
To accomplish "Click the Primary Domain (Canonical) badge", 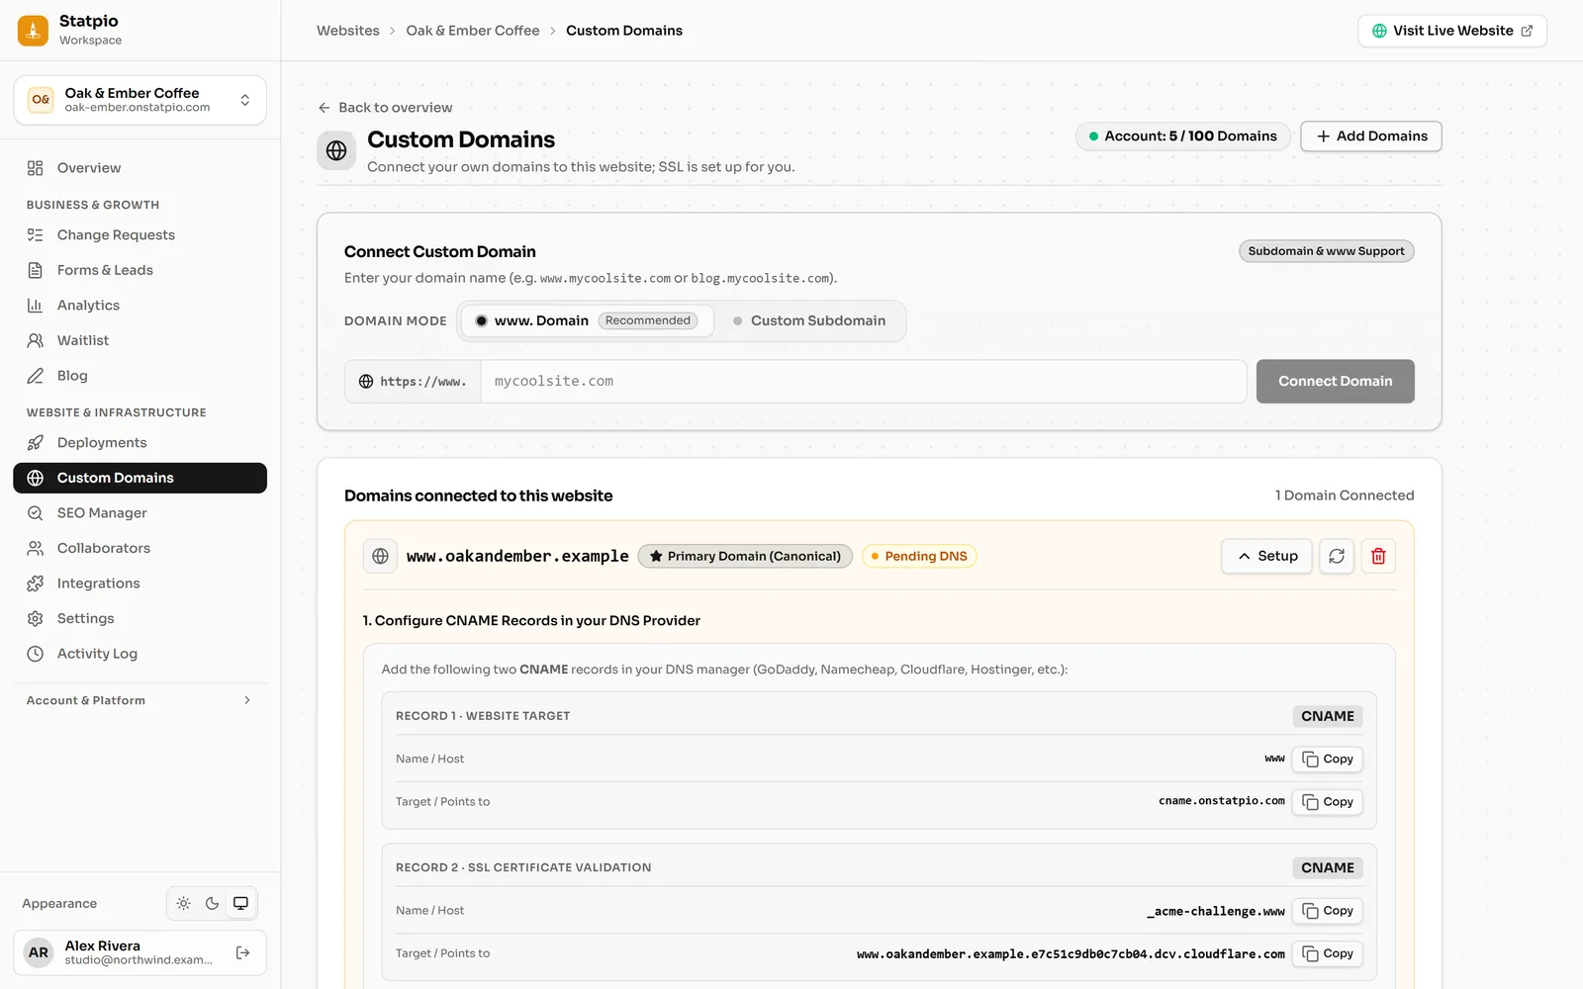I will coord(745,556).
